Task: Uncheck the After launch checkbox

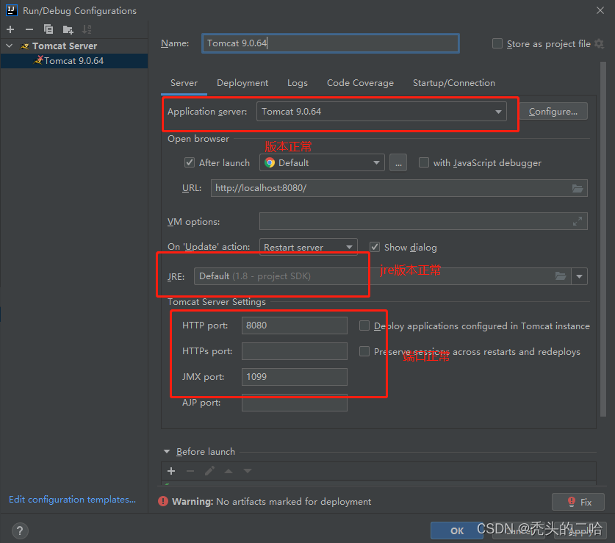Action: coord(190,162)
